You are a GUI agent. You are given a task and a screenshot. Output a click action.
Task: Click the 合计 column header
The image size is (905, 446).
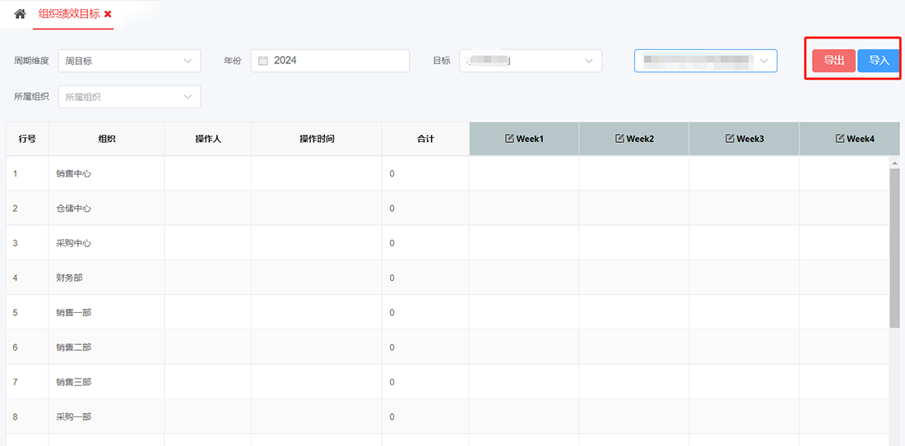(x=425, y=139)
